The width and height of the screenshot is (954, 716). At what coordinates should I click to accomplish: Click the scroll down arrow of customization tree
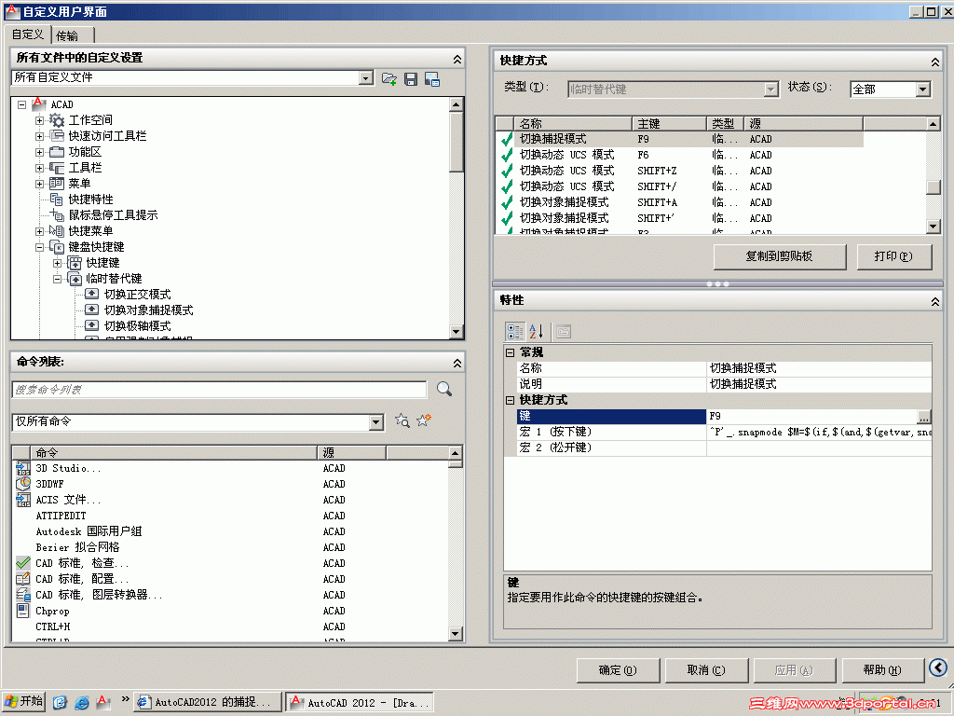457,331
